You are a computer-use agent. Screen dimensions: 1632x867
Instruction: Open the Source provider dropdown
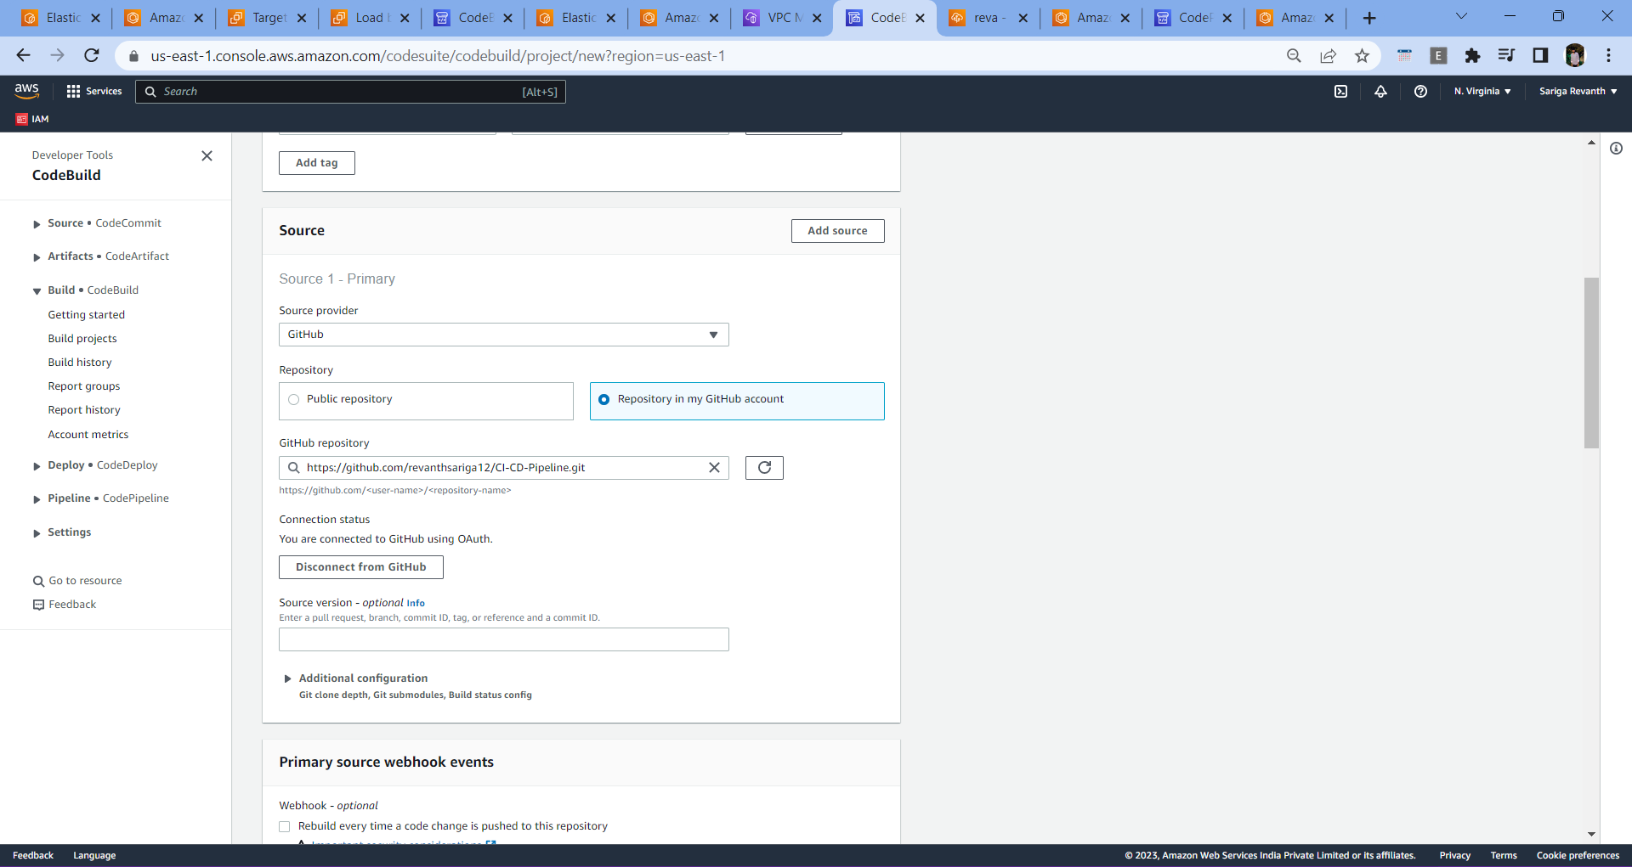click(504, 335)
